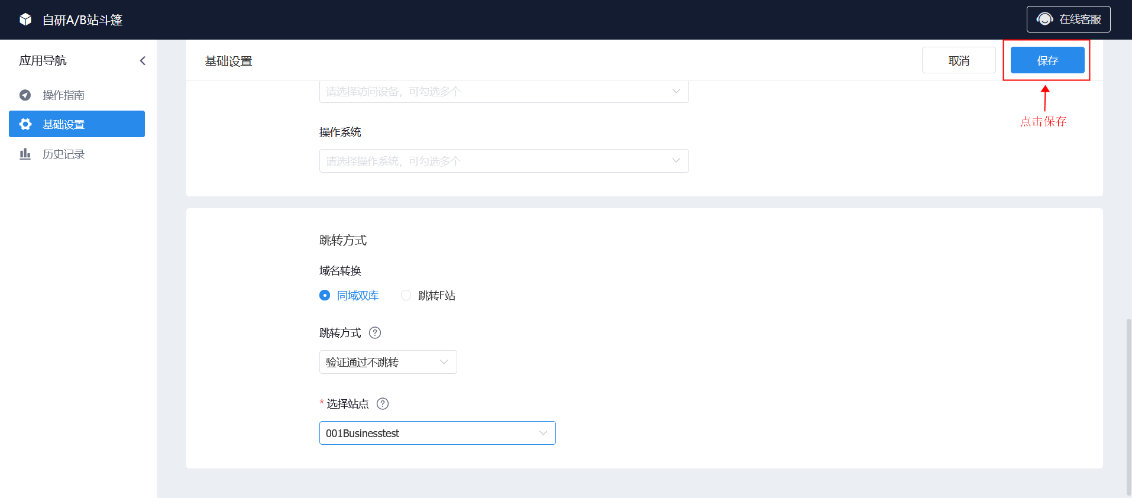
Task: Open the 在线客服 online support button
Action: coord(1068,19)
